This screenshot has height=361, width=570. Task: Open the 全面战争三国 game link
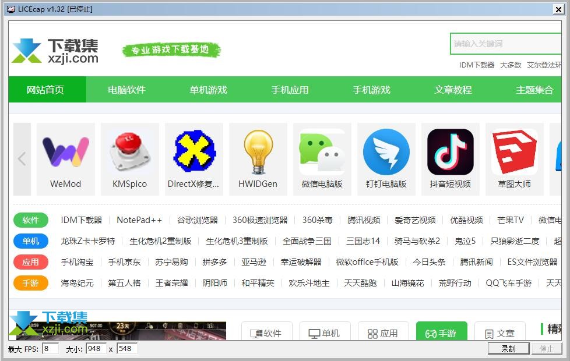pos(307,241)
